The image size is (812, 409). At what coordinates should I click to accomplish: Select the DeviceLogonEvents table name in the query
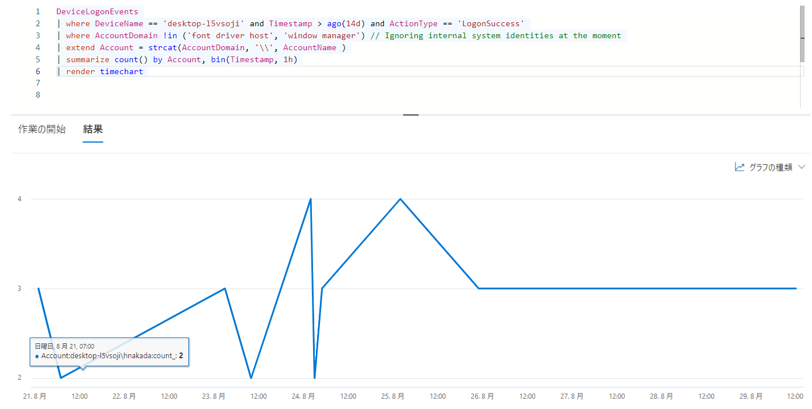point(97,11)
